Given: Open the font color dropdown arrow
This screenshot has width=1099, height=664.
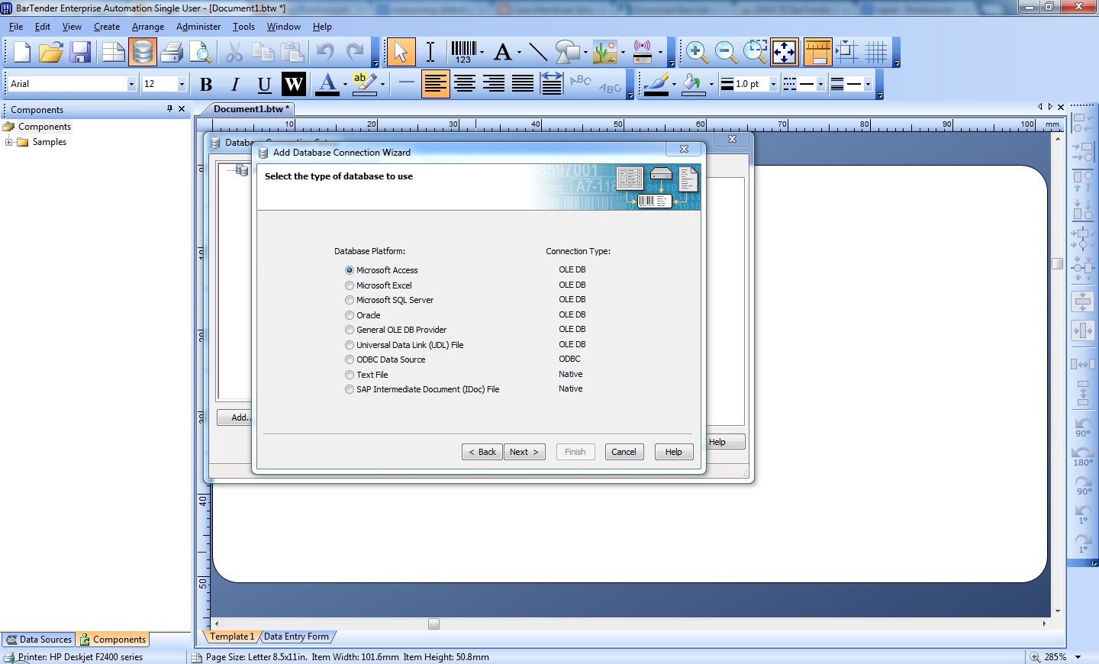Looking at the screenshot, I should pyautogui.click(x=345, y=84).
